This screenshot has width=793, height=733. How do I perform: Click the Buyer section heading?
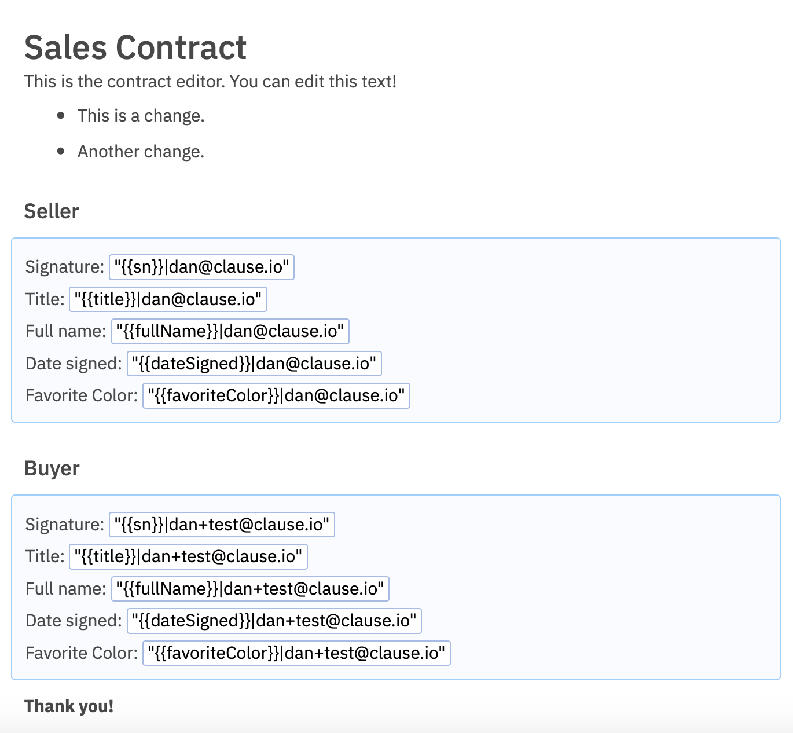[52, 468]
